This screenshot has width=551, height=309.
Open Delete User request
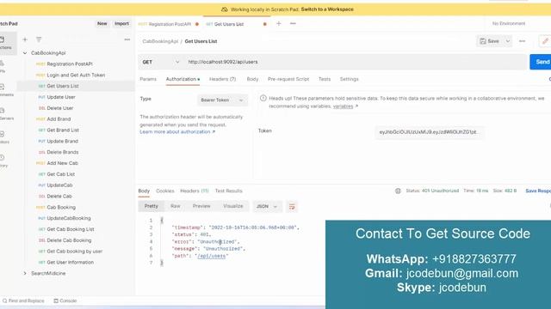pyautogui.click(x=60, y=108)
